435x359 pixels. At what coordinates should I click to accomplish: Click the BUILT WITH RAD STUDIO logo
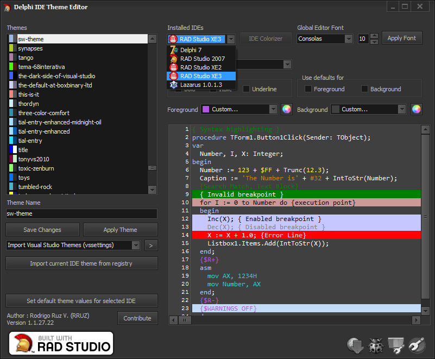point(60,344)
